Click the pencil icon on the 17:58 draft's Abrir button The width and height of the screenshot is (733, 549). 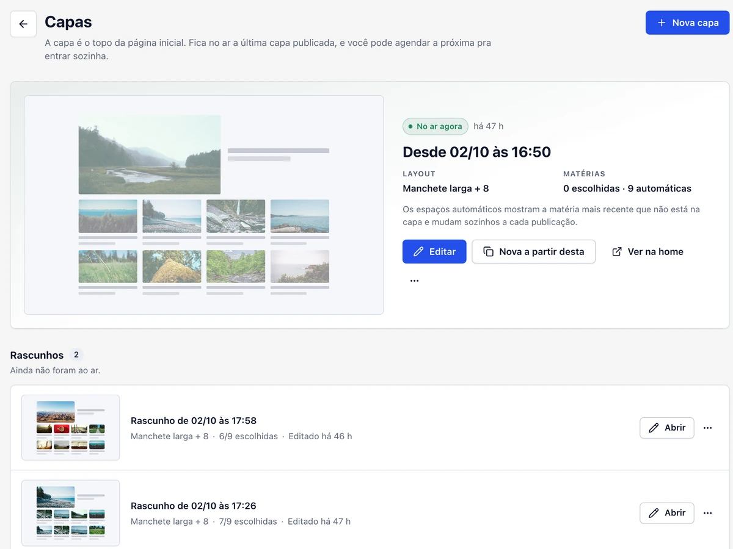654,428
